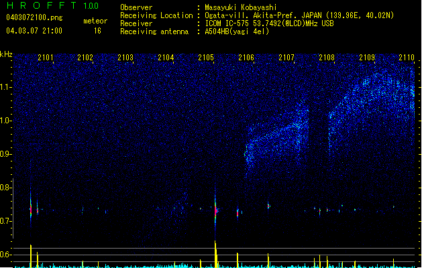
Task: Click the kHz axis unit label
Action: tap(6, 54)
